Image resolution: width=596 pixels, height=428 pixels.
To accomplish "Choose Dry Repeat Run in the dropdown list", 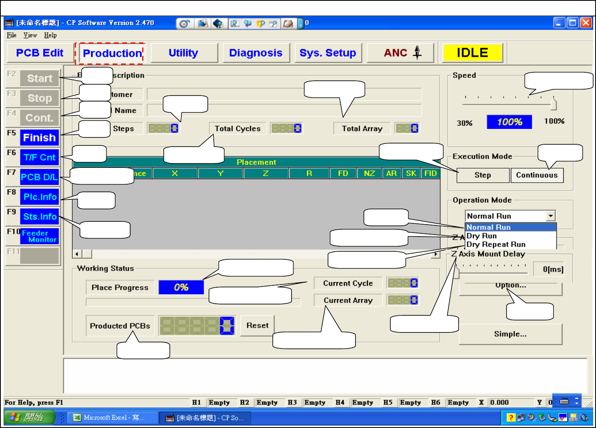I will coord(511,244).
